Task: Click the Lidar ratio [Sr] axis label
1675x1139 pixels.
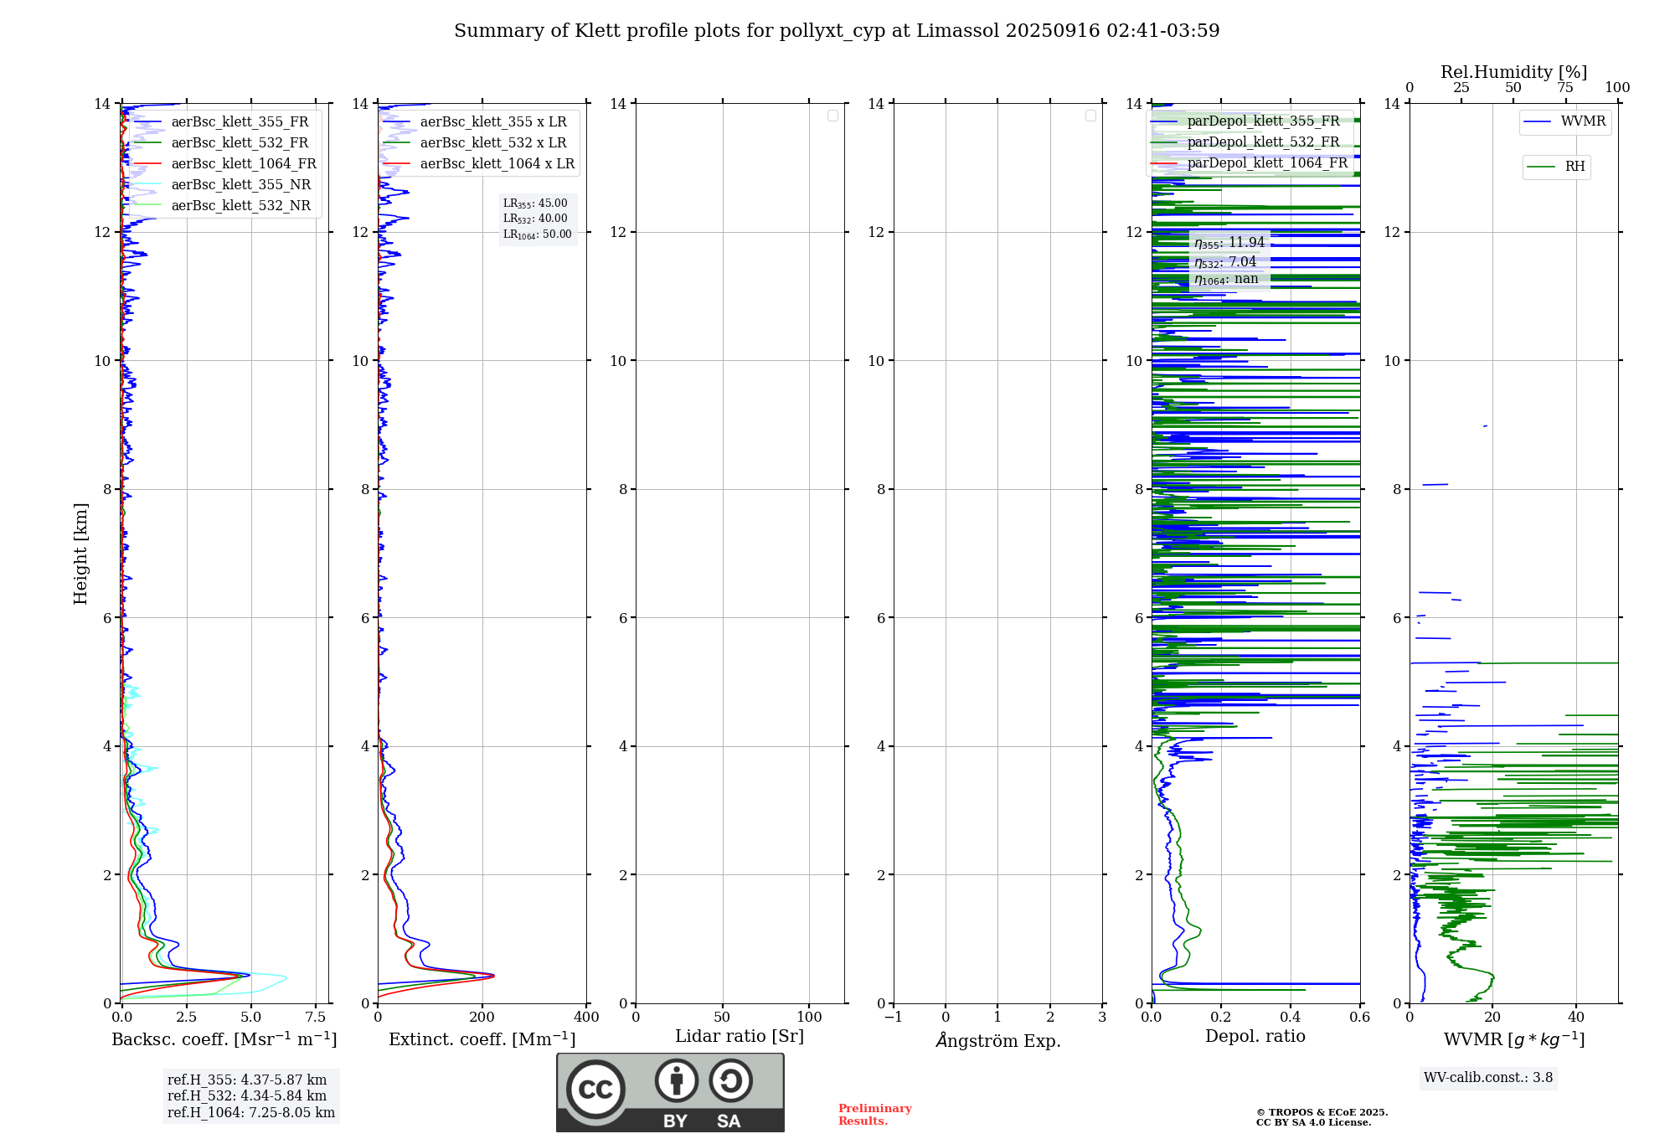Action: [x=740, y=1037]
